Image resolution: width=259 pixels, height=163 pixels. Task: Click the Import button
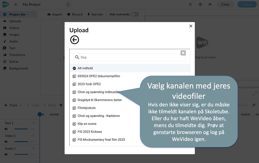click(55, 14)
